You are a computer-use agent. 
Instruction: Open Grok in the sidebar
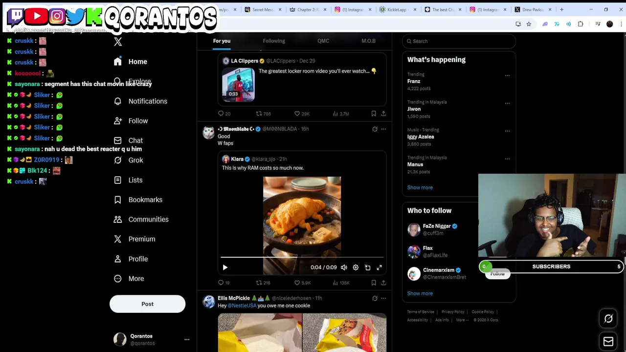[129, 160]
